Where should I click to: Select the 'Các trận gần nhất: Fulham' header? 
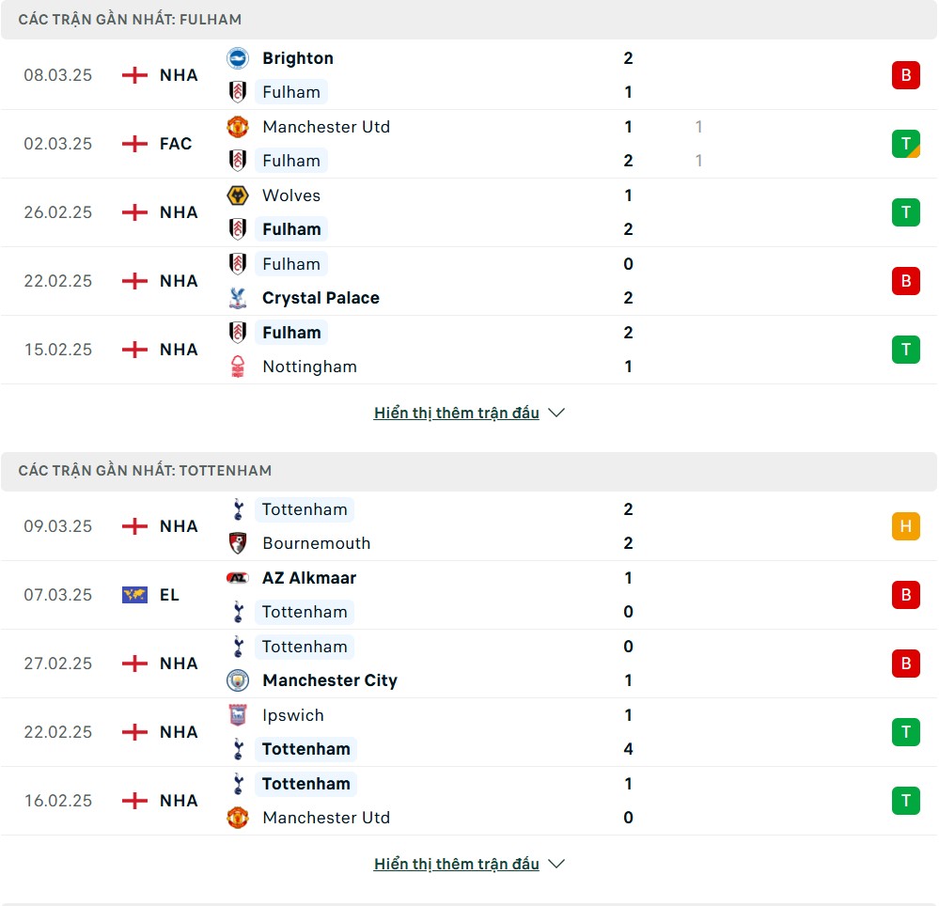point(469,20)
